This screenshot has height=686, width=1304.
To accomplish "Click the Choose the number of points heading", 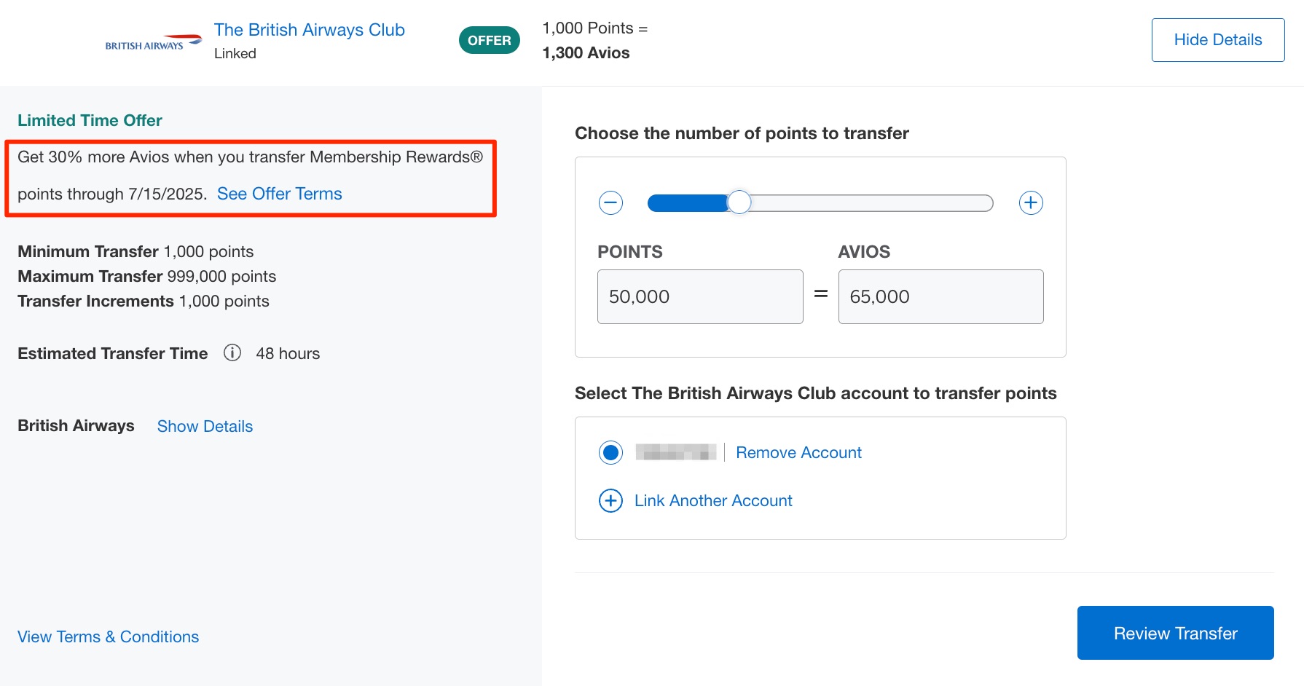I will click(x=742, y=133).
